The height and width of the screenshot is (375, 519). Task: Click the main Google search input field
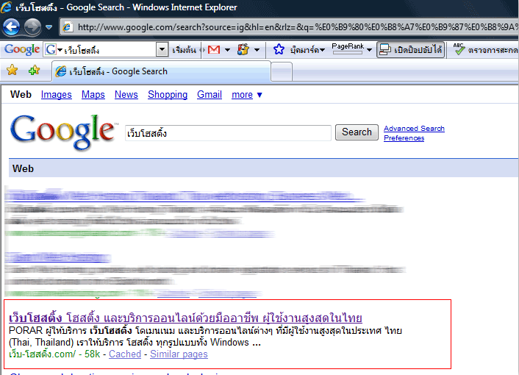(228, 133)
